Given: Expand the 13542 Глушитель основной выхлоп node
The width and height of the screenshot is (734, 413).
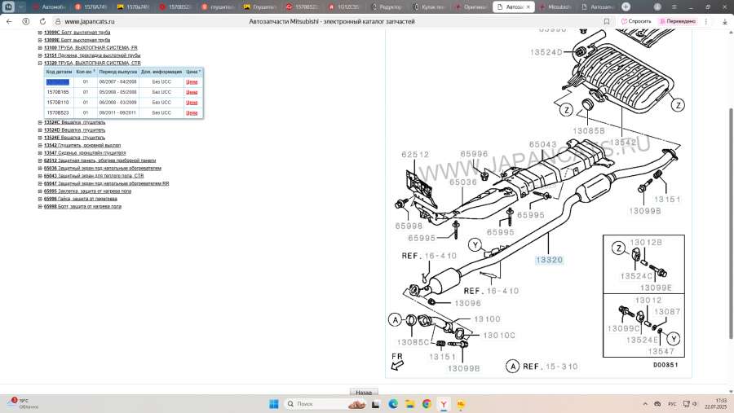Looking at the screenshot, I should (40, 146).
